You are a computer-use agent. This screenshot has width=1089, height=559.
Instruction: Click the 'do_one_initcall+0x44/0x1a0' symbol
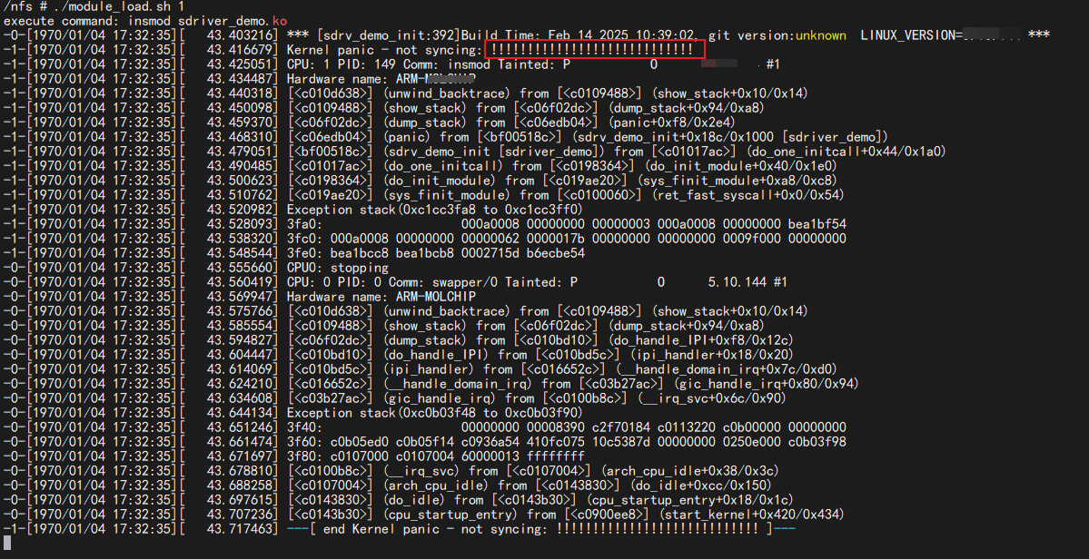pos(848,152)
